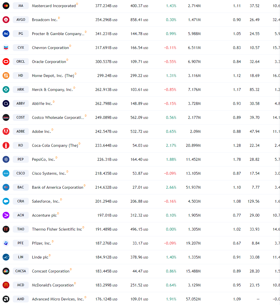
Task: Click the Chevron logo icon
Action: [6, 48]
